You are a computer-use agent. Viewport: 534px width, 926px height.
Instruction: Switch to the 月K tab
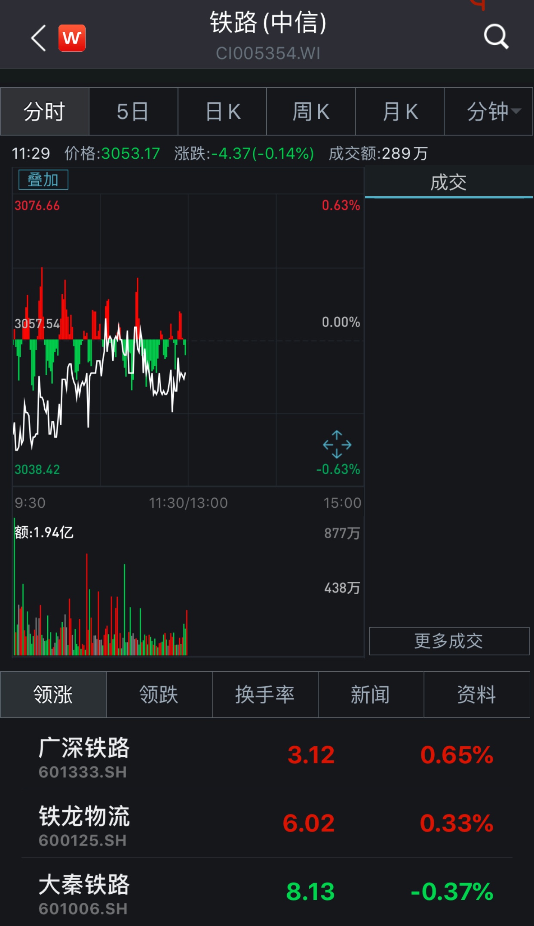pyautogui.click(x=400, y=111)
